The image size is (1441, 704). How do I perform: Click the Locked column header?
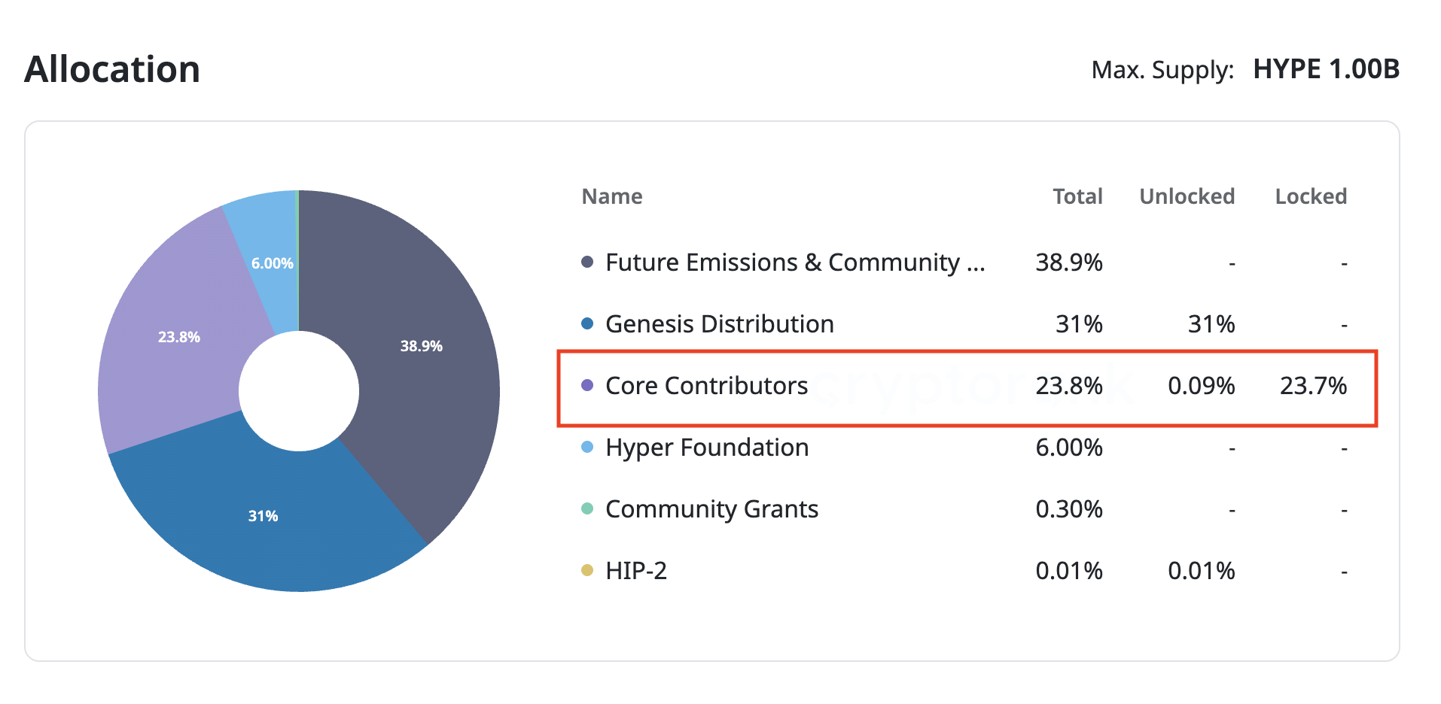(1310, 196)
